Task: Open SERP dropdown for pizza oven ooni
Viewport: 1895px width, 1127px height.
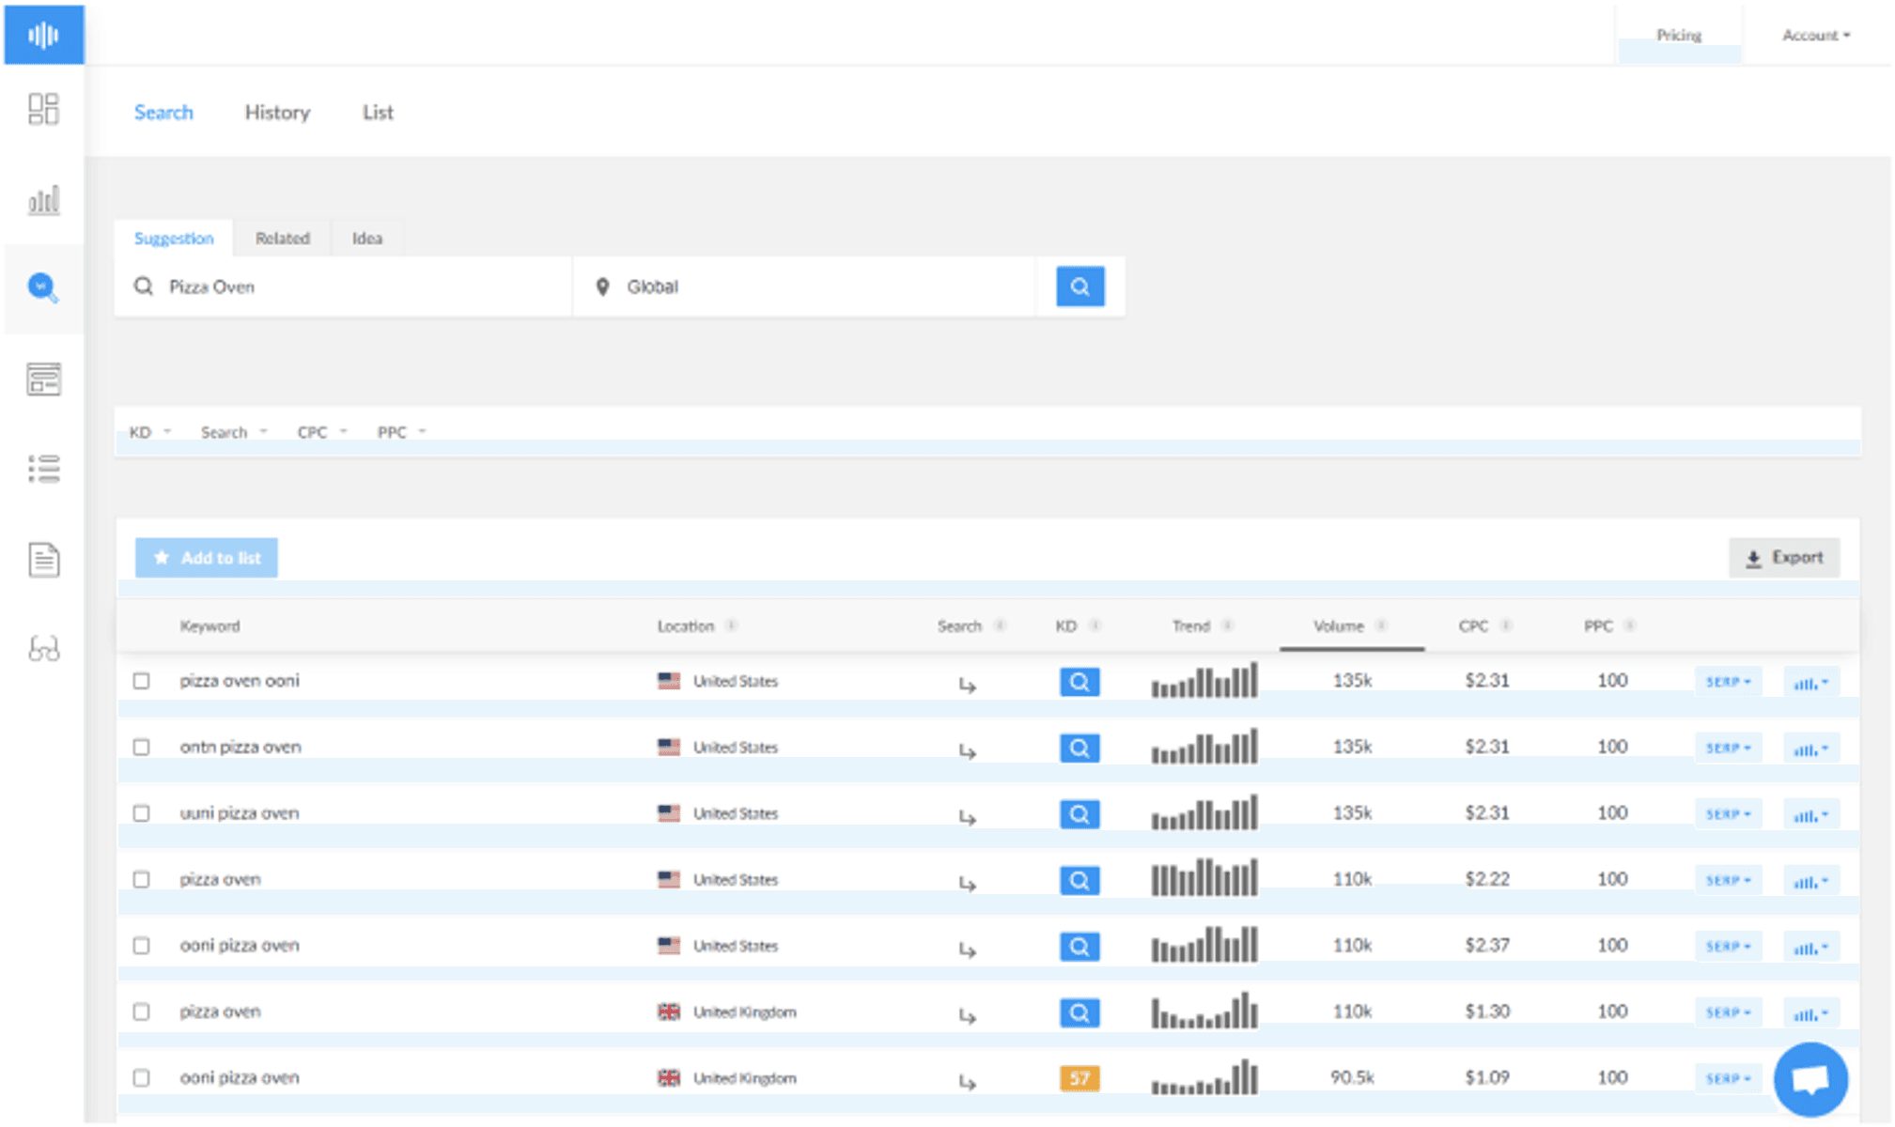Action: pyautogui.click(x=1728, y=682)
